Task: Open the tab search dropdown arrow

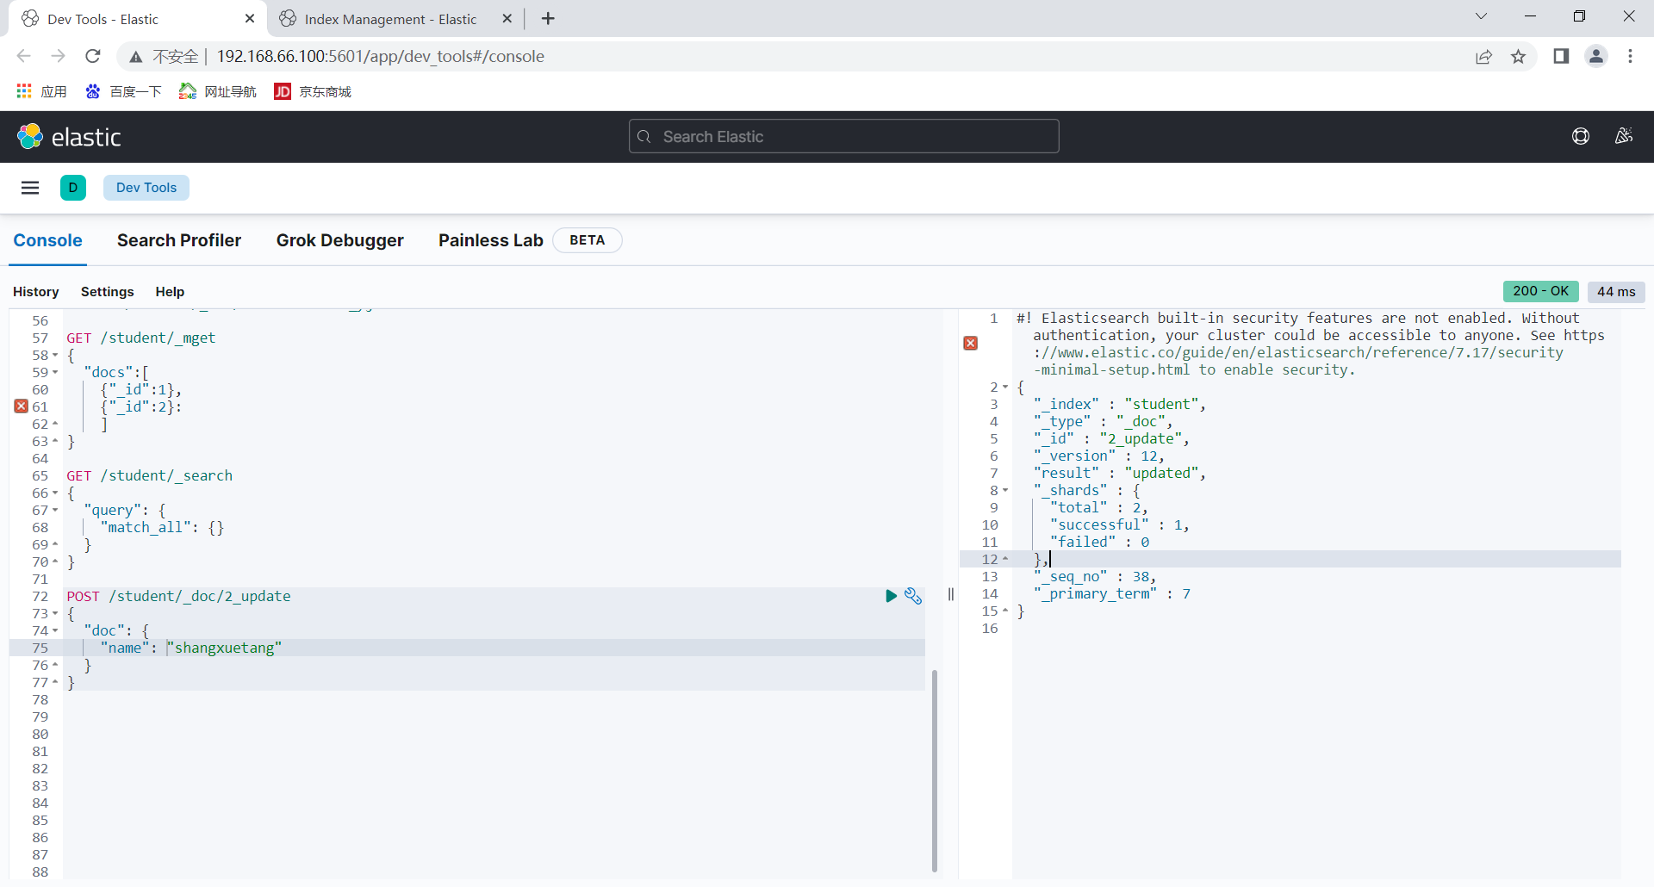Action: tap(1481, 17)
